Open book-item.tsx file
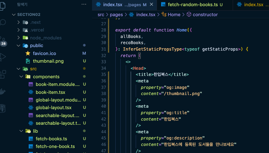 tap(50, 92)
